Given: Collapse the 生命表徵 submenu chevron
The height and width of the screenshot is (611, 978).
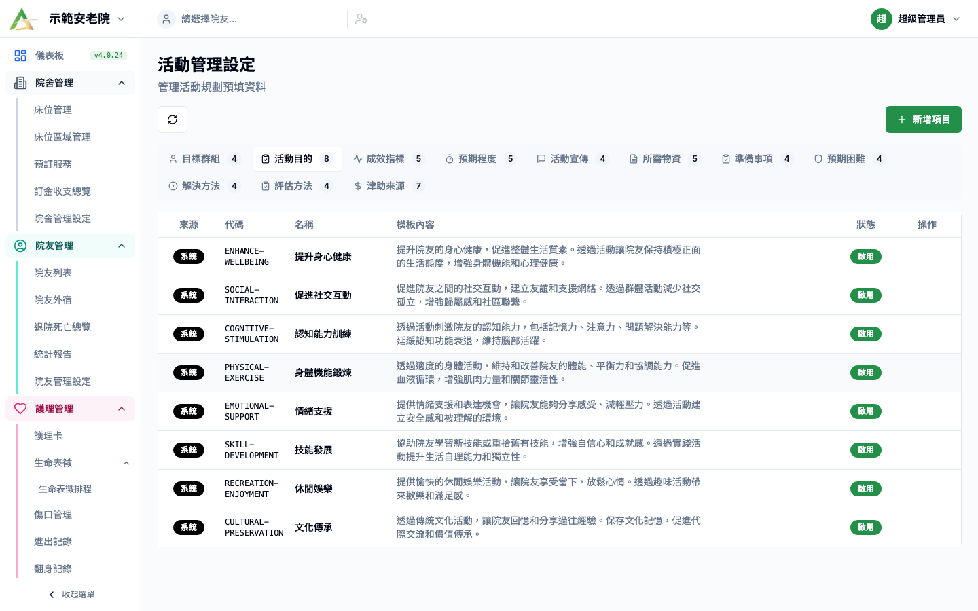Looking at the screenshot, I should click(x=126, y=463).
